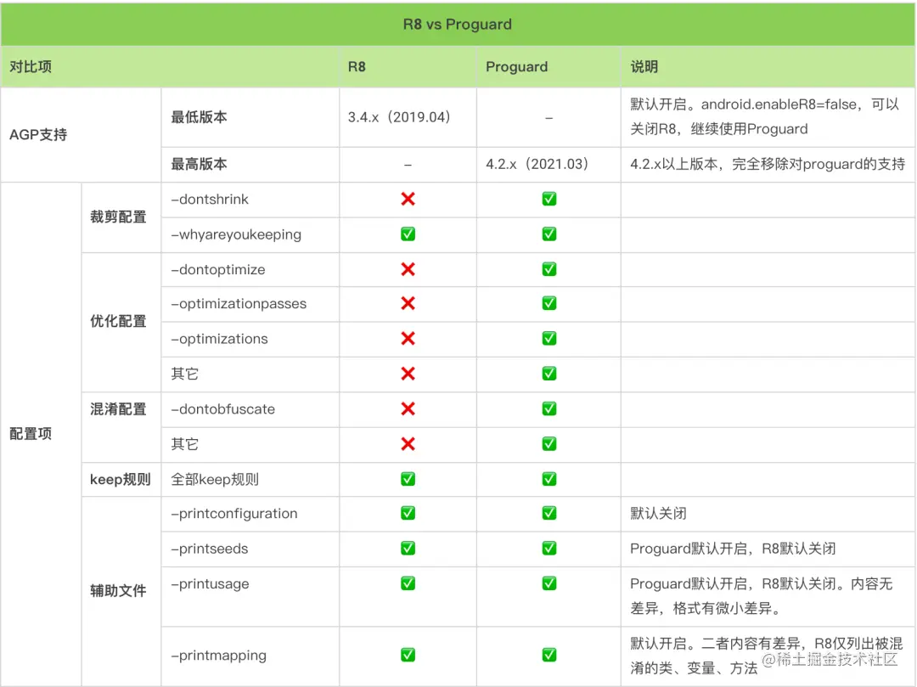Click the Proguard green check for -whyareyoukeeping

click(x=549, y=234)
